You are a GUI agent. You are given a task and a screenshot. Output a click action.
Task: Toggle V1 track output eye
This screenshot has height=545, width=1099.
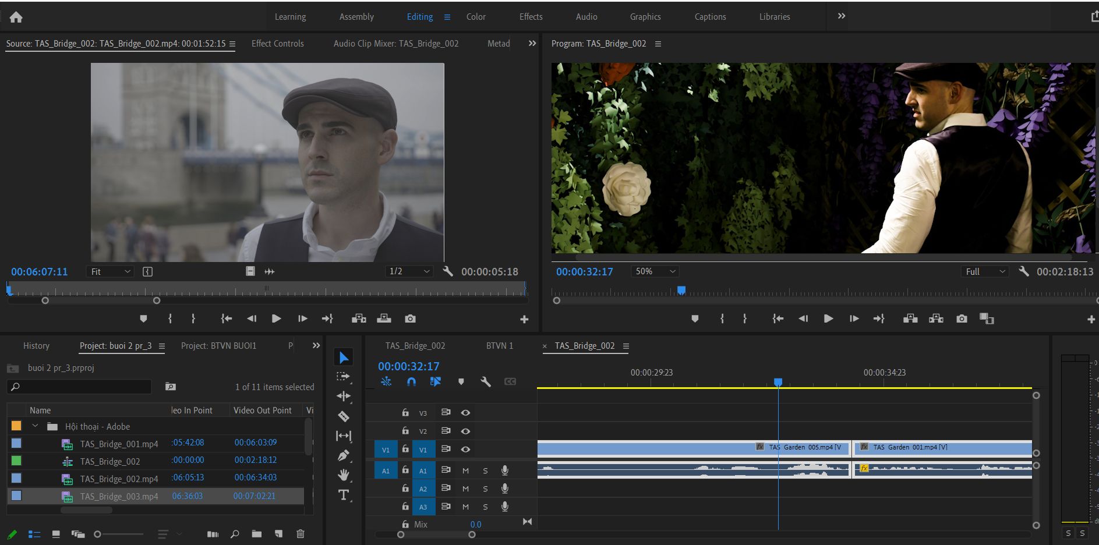tap(465, 450)
